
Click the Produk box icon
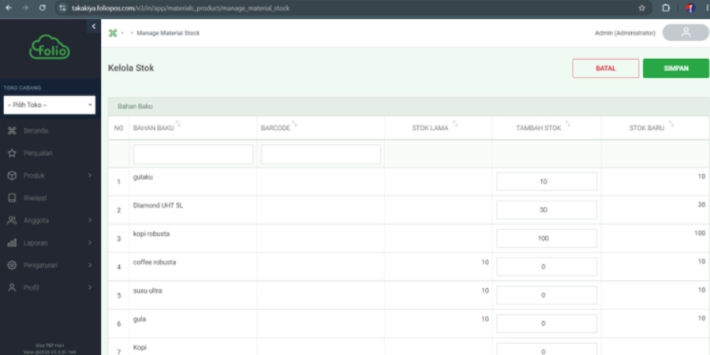tap(12, 176)
